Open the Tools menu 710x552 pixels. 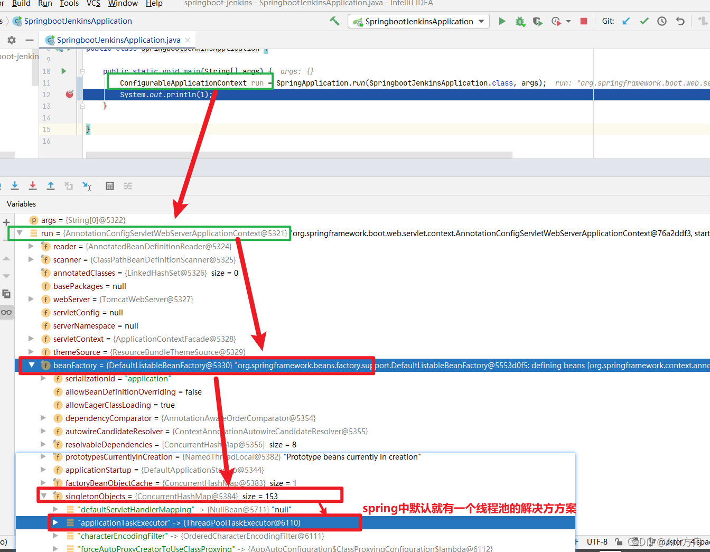click(69, 4)
